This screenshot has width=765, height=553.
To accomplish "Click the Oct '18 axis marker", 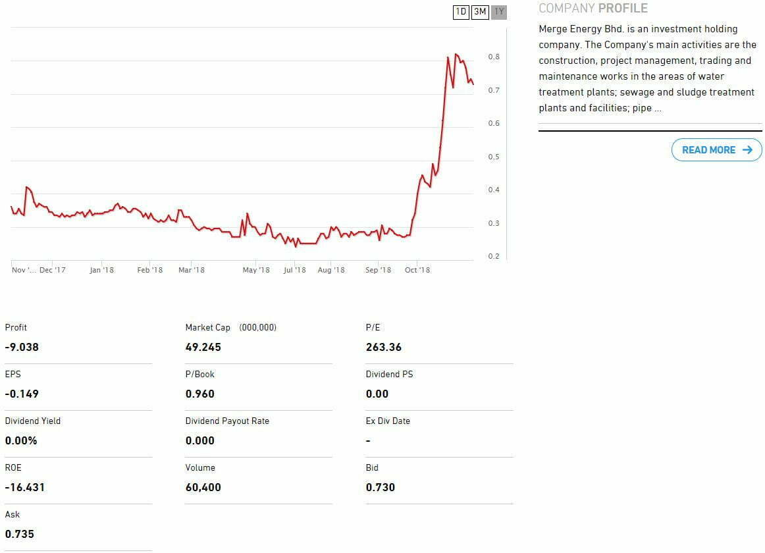I will coord(417,270).
